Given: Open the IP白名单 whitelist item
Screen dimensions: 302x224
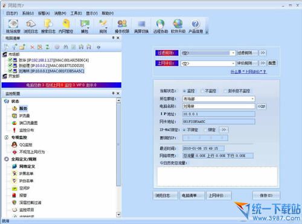Looking at the screenshot, I should (26, 181).
